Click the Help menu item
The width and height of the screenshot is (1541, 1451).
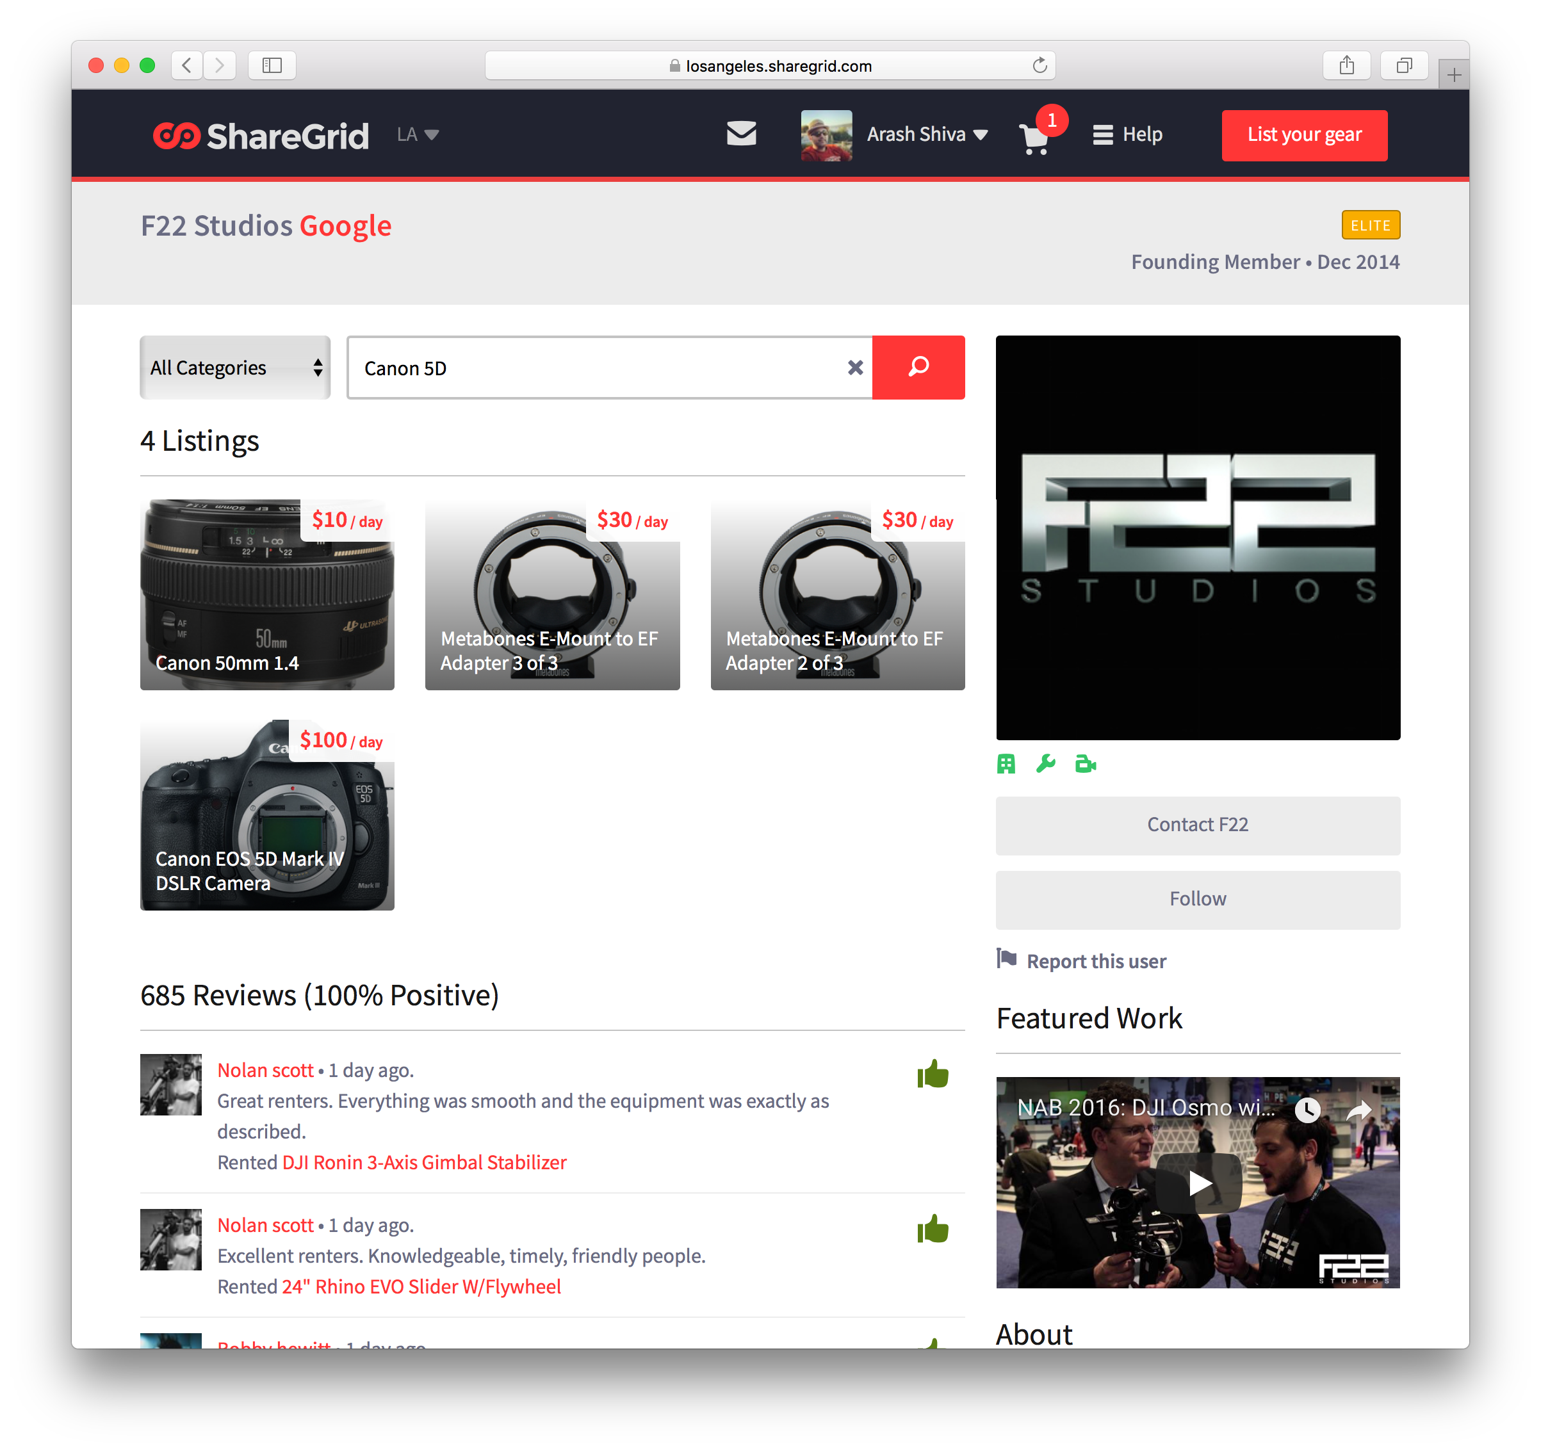point(1142,135)
